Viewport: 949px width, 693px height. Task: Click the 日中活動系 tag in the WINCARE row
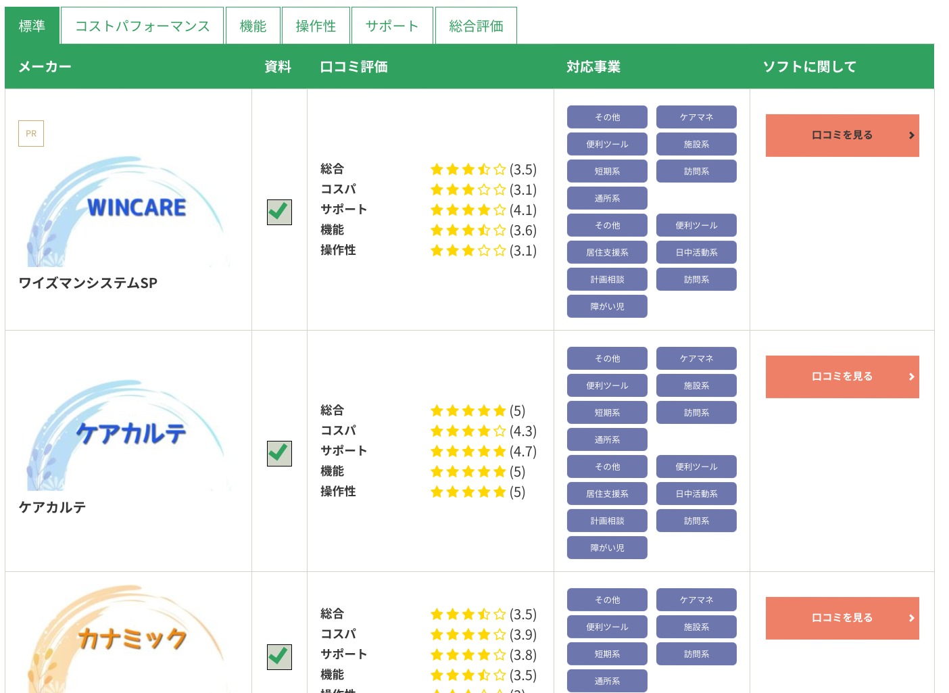click(x=696, y=252)
